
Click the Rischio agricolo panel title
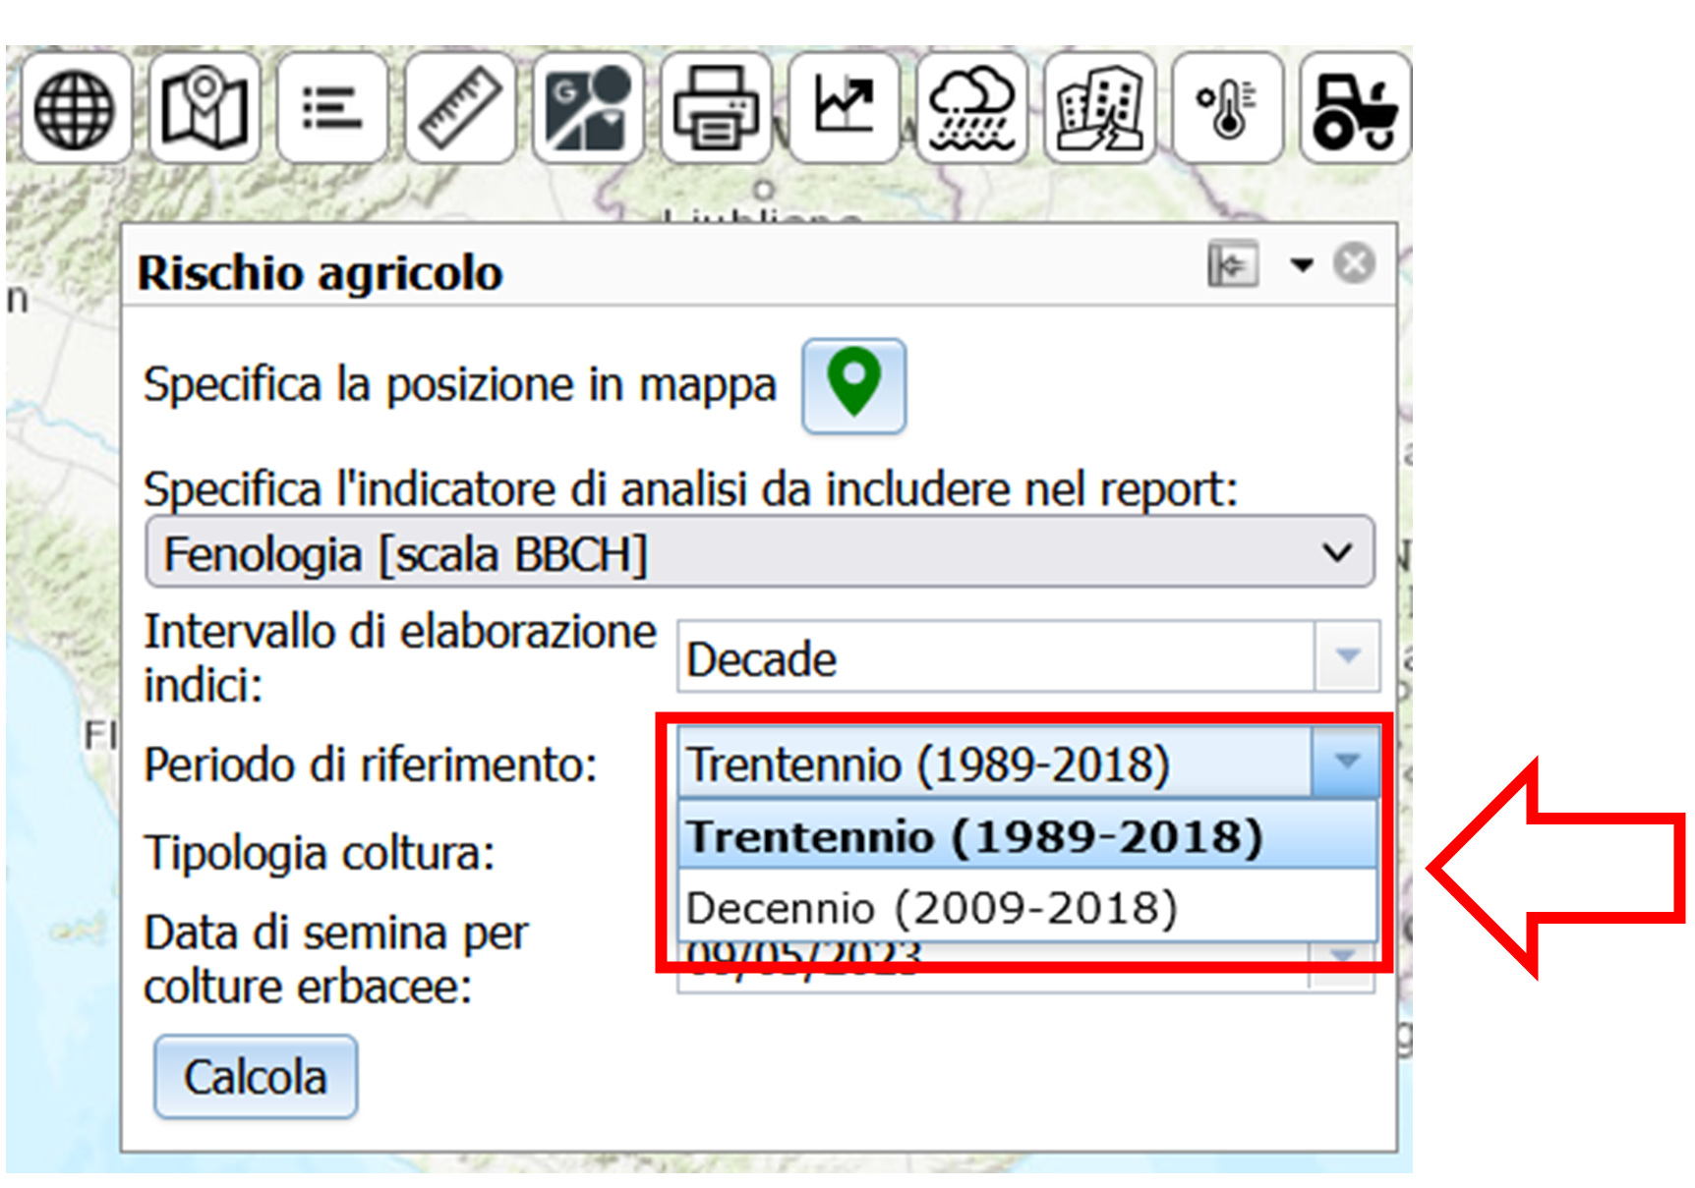[x=321, y=272]
